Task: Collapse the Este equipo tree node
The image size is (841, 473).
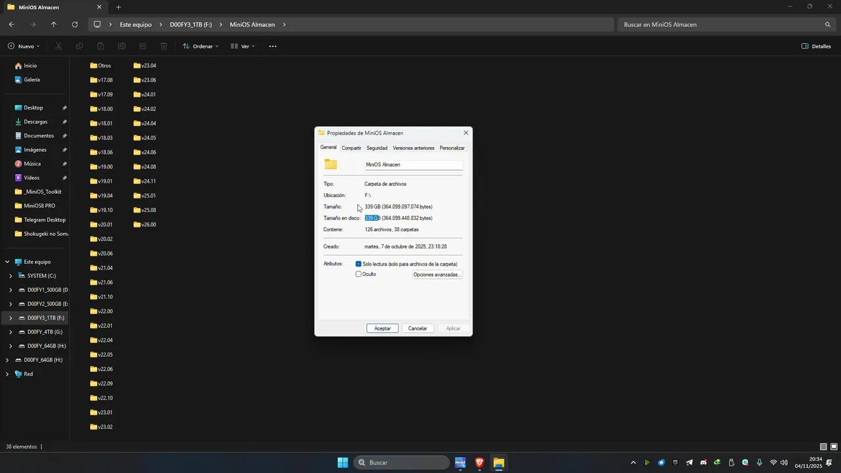Action: 7,261
